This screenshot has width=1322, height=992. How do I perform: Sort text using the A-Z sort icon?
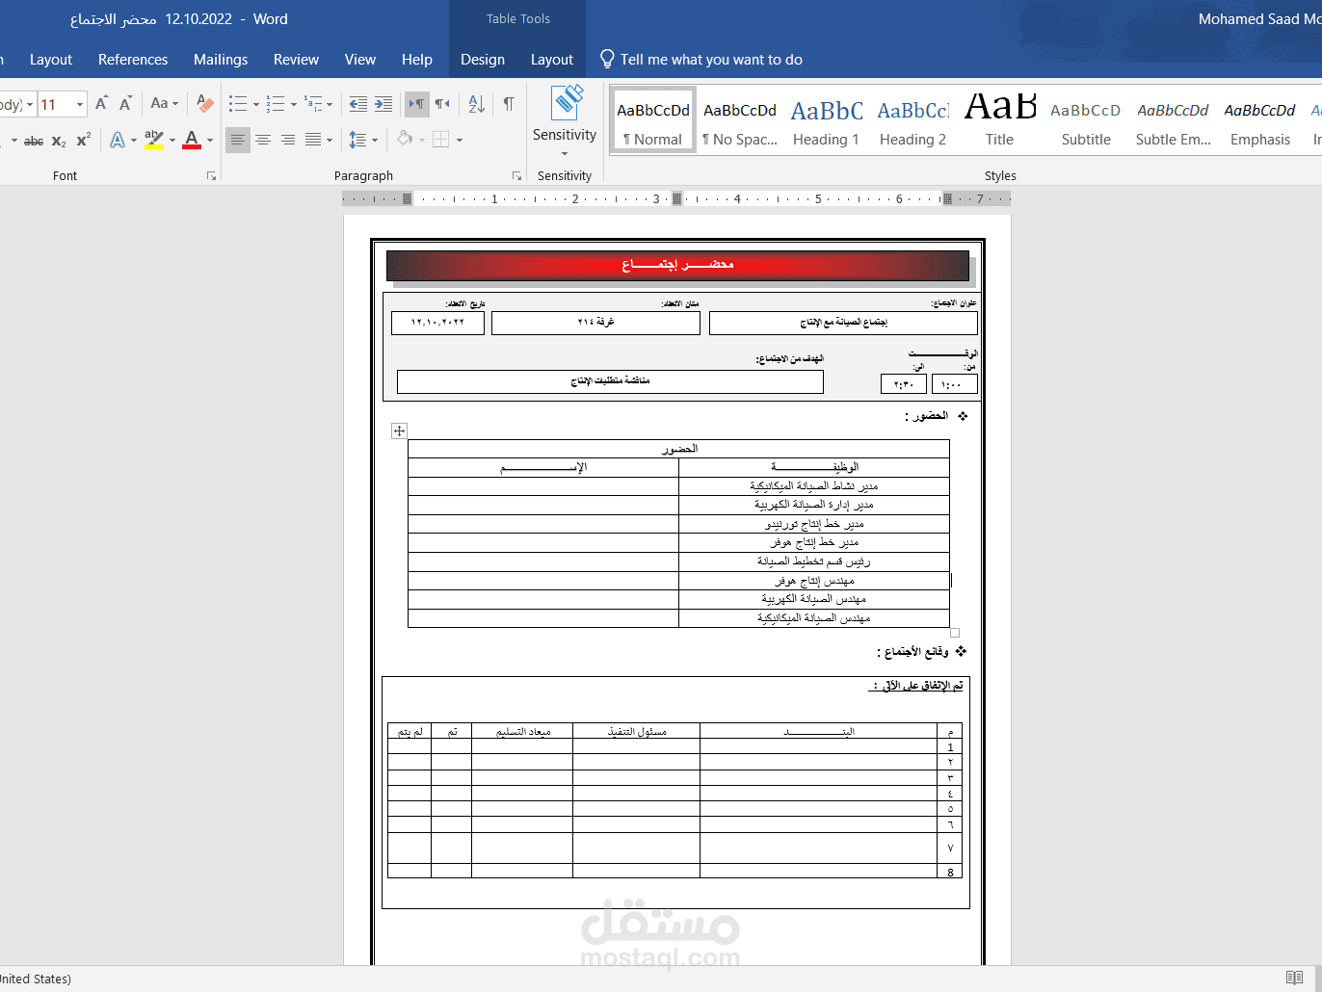(475, 103)
